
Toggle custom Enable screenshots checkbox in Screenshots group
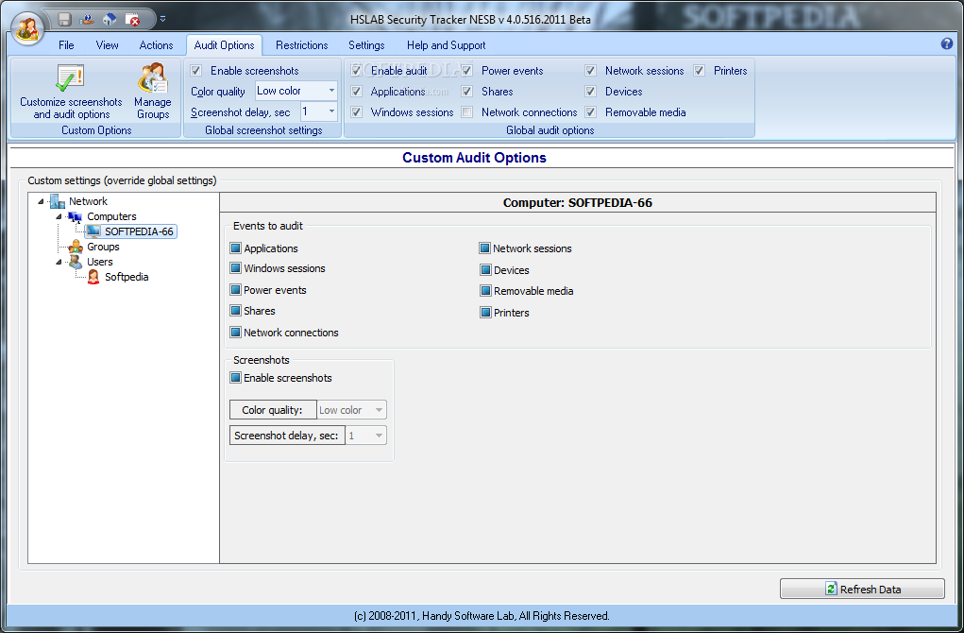tap(235, 378)
